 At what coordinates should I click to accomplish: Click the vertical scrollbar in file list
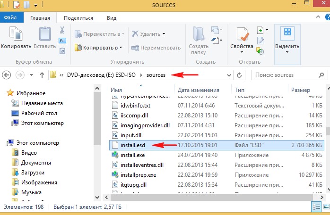[326, 141]
